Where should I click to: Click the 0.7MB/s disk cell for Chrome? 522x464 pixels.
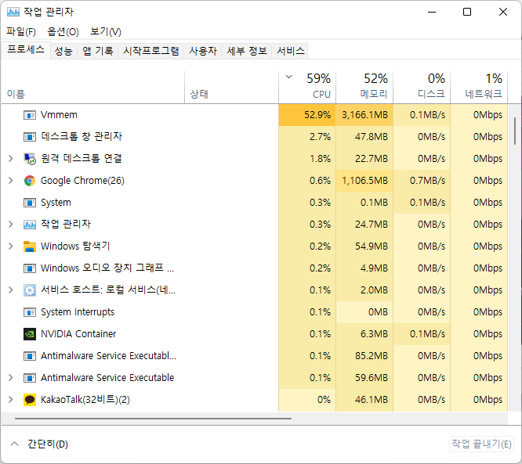coord(422,181)
